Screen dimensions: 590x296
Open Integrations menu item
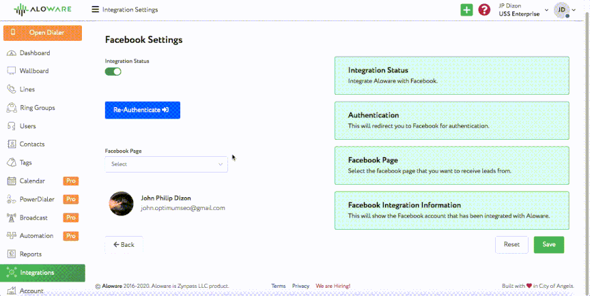[42, 273]
